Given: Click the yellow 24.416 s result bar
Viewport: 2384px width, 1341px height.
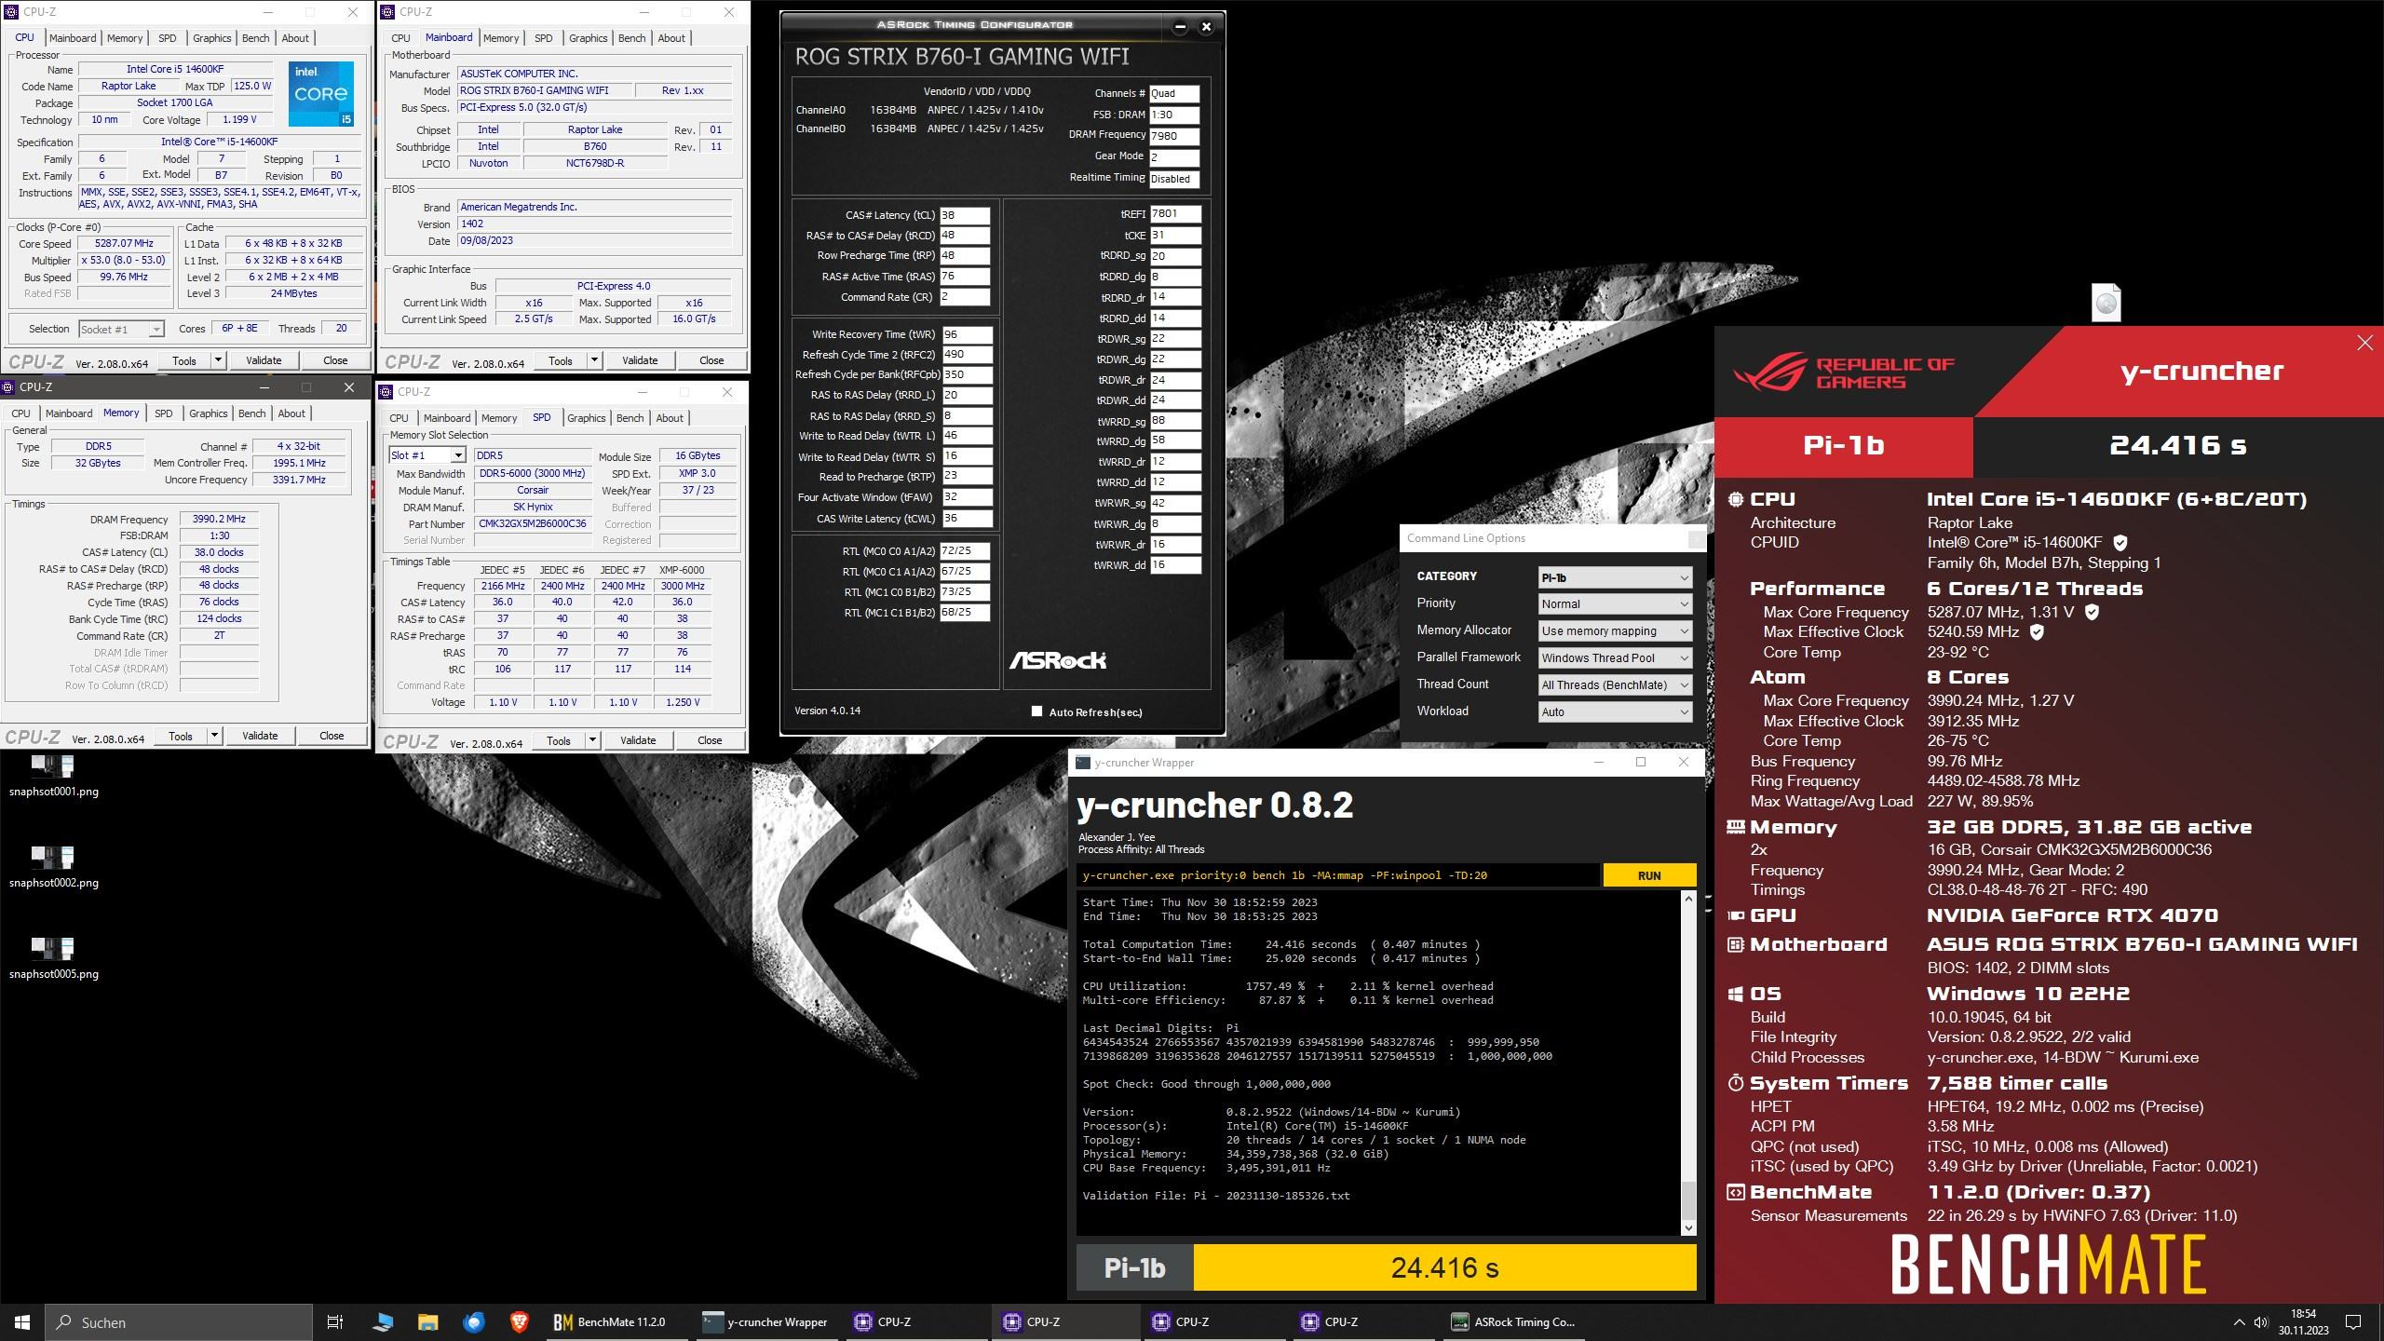Looking at the screenshot, I should (1444, 1267).
